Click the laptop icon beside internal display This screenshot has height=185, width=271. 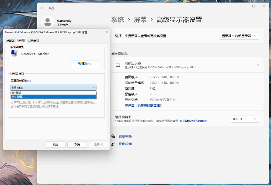118,65
